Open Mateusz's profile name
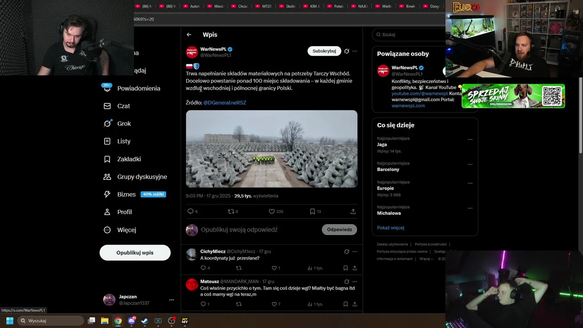 click(x=210, y=282)
